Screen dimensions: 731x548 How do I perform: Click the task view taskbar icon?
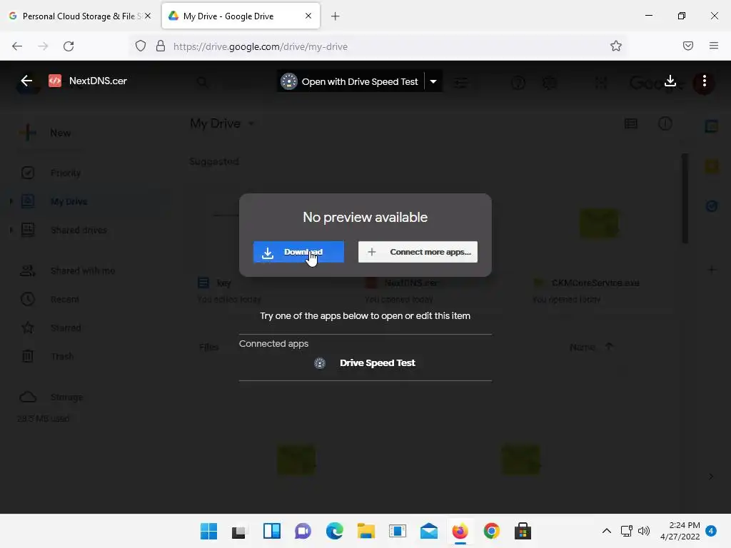click(x=238, y=531)
